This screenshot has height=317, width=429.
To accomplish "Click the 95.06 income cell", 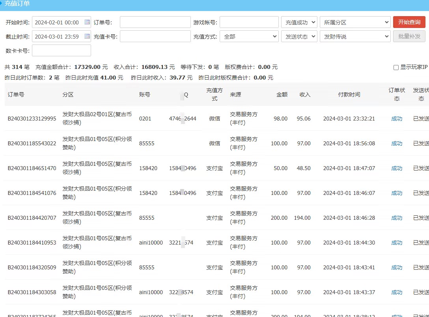I will (x=304, y=119).
